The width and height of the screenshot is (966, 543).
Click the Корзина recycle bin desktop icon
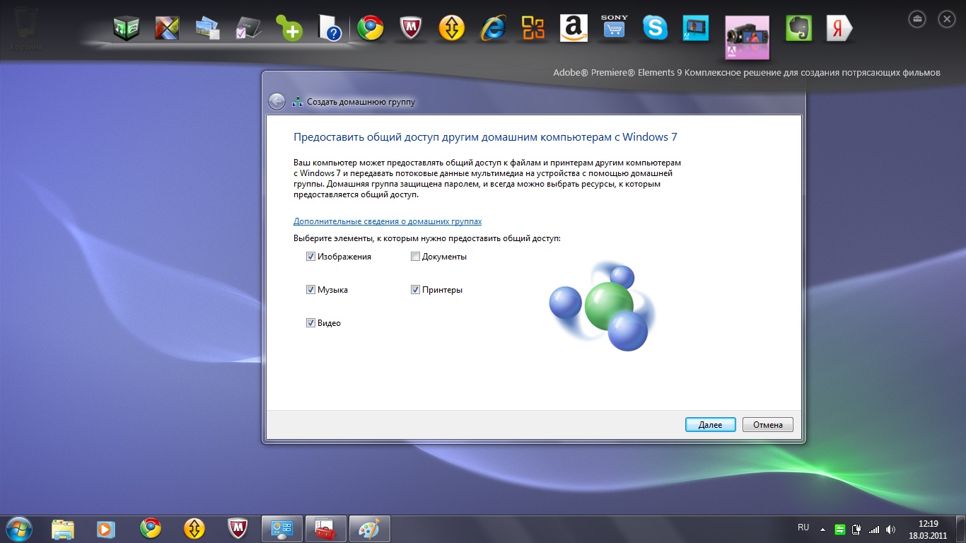[x=25, y=30]
